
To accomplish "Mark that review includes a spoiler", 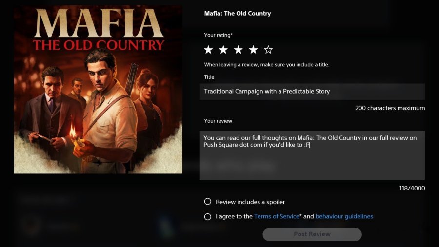I will (x=208, y=202).
